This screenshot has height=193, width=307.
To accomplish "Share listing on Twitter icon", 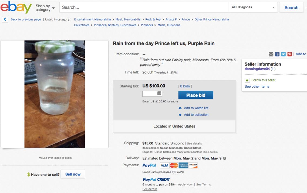I will pos(283,54).
